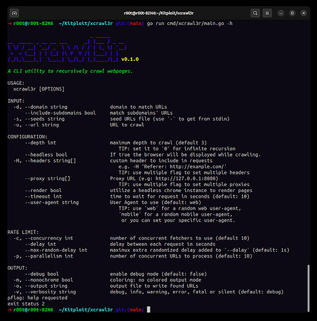The width and height of the screenshot is (317, 321).
Task: Click the 'go run cmd/xcrawl3r/main.go -h' command text
Action: pos(190,24)
